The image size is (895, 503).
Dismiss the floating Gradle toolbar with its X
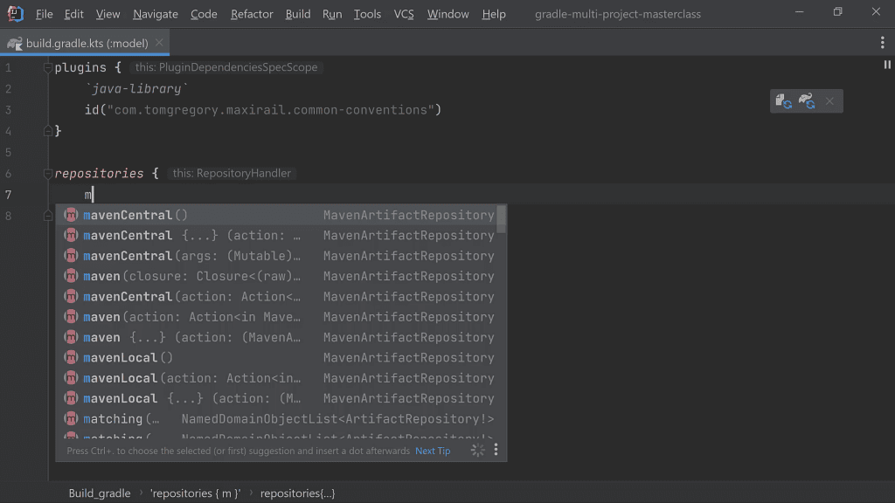click(829, 100)
